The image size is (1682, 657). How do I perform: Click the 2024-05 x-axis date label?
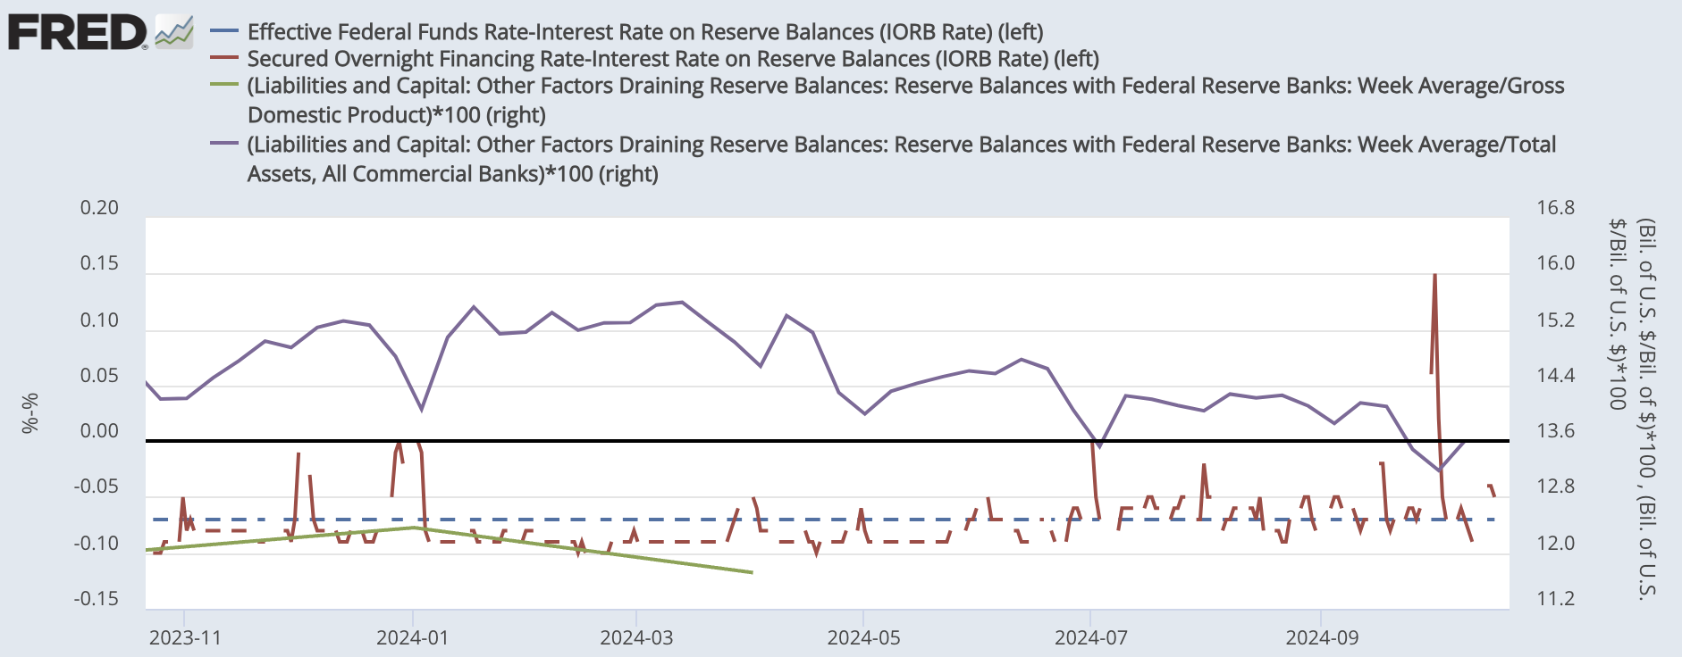(863, 637)
